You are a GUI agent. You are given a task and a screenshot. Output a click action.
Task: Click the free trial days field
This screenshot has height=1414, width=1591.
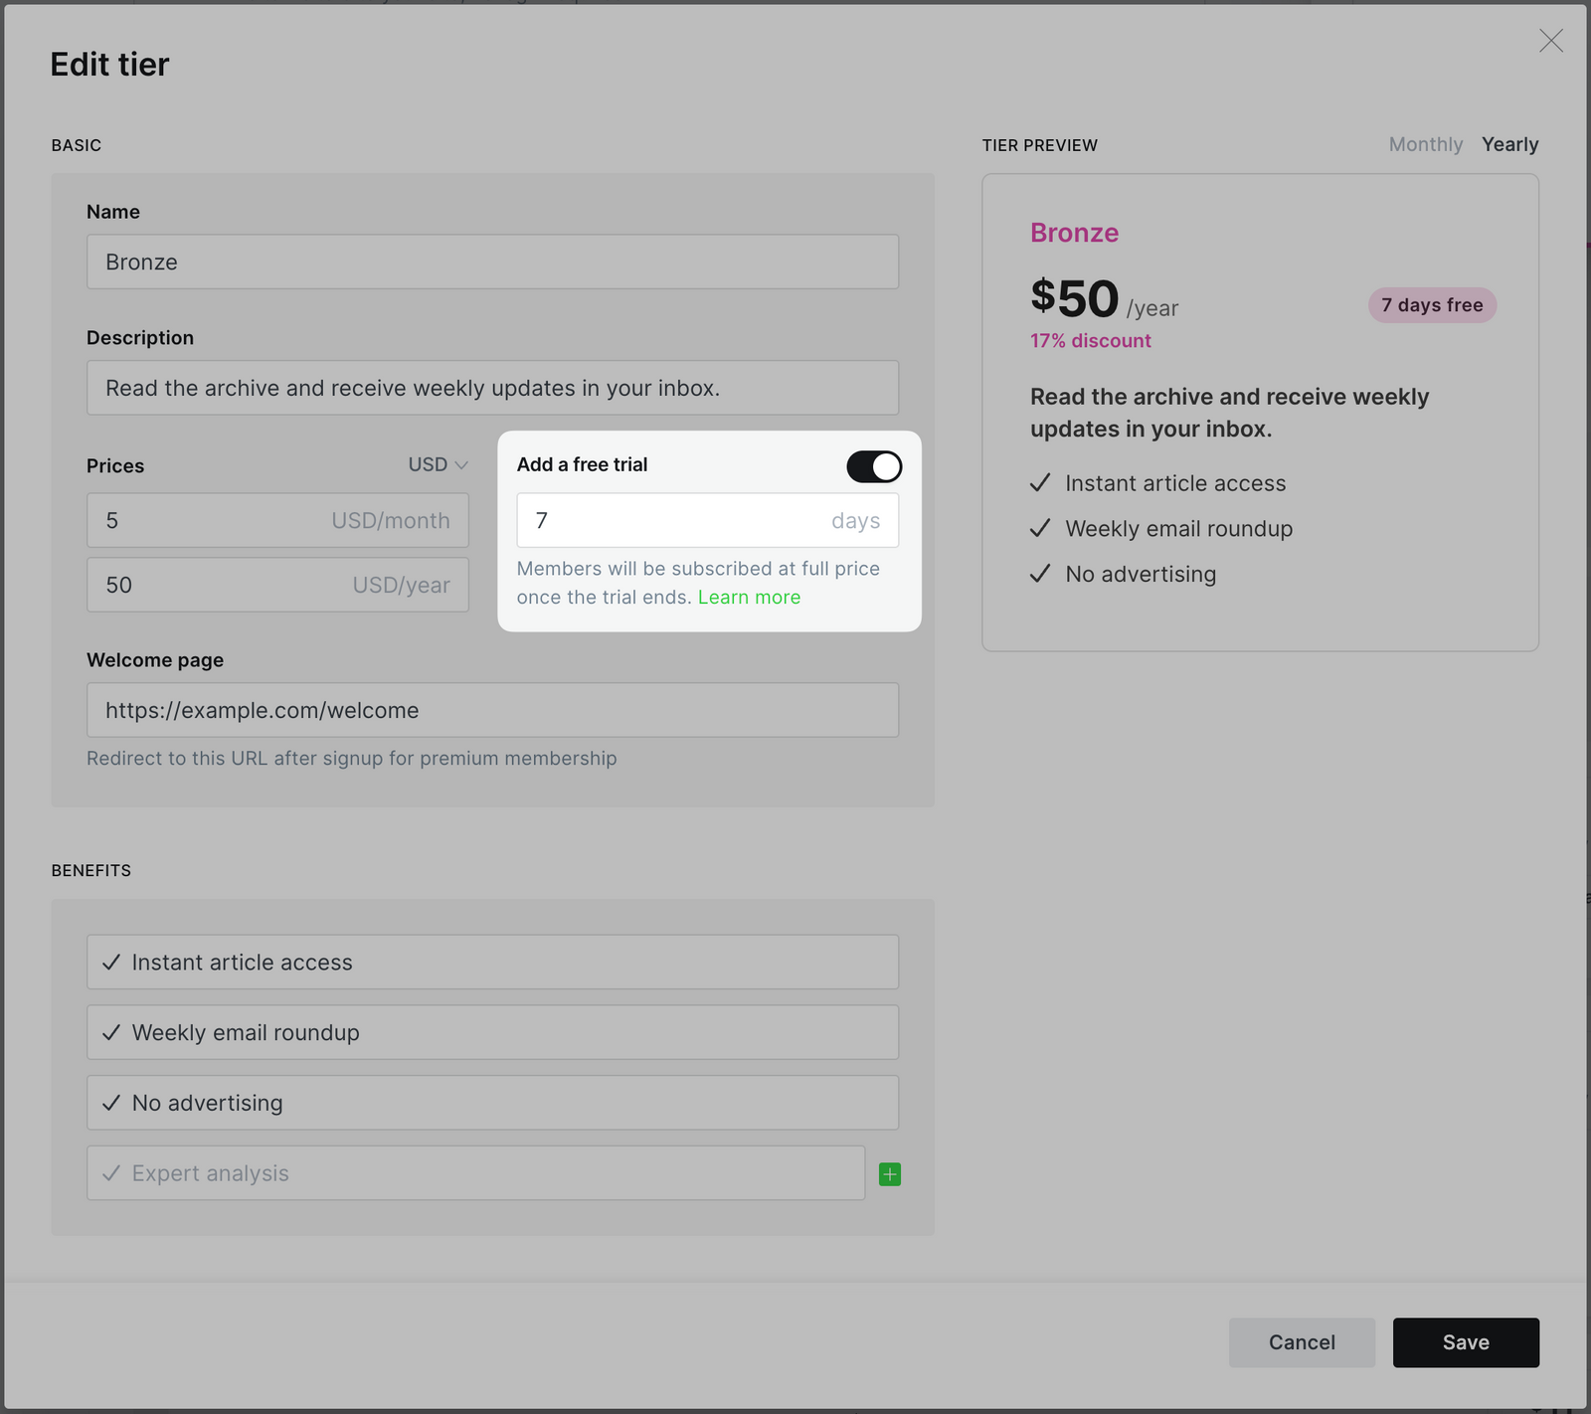(x=707, y=520)
